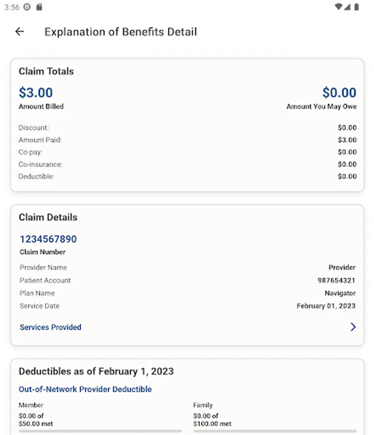Viewport: 374px width, 435px height.
Task: Open the Services Provided link
Action: [50, 327]
